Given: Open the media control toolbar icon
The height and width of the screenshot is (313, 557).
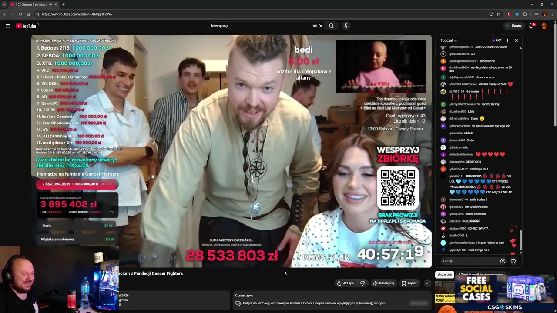Looking at the screenshot, I should [x=536, y=14].
